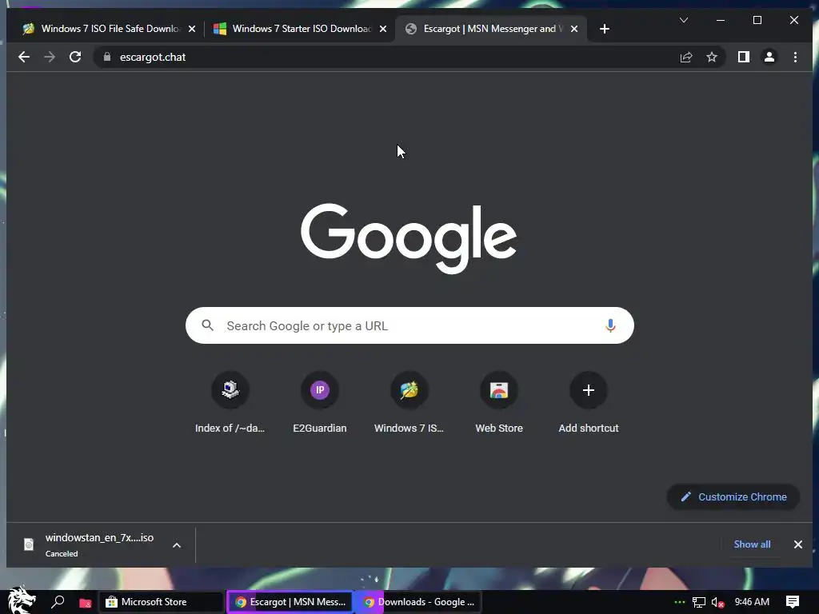This screenshot has width=819, height=614.
Task: Open the Chrome profile menu
Action: [x=769, y=57]
